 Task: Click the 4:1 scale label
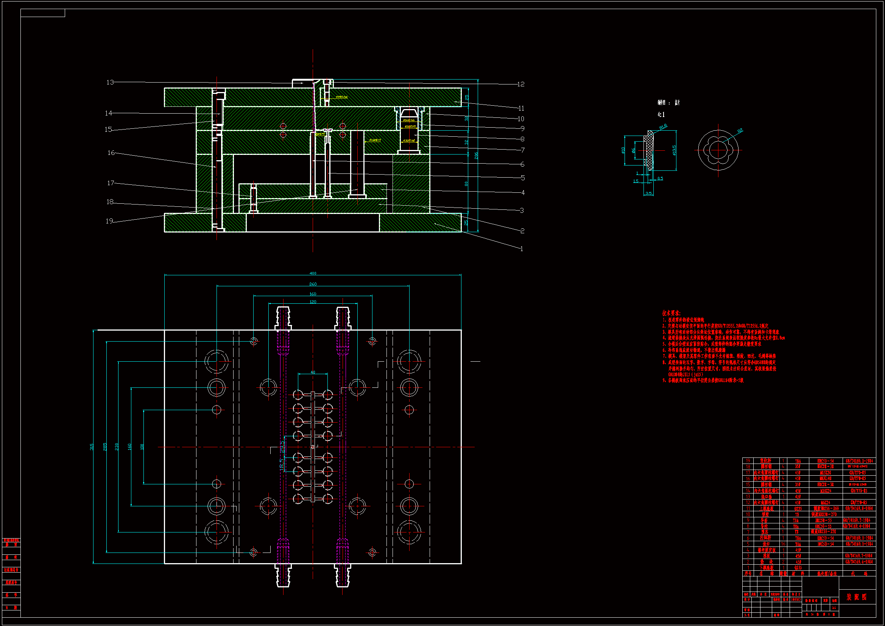coord(661,114)
